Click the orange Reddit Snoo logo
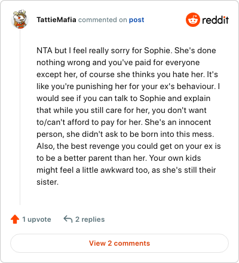Screen dimensions: 239x263 (x=193, y=20)
